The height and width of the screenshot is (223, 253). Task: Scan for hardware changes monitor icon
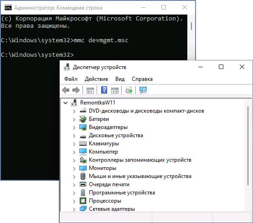pyautogui.click(x=143, y=90)
